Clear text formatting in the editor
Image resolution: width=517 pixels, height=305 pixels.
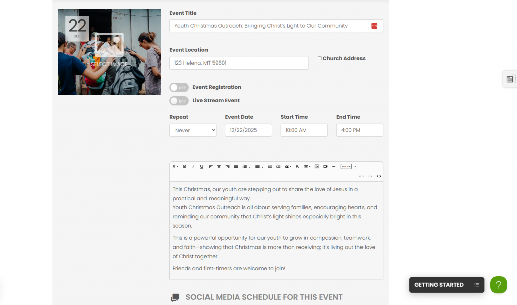coord(297,167)
